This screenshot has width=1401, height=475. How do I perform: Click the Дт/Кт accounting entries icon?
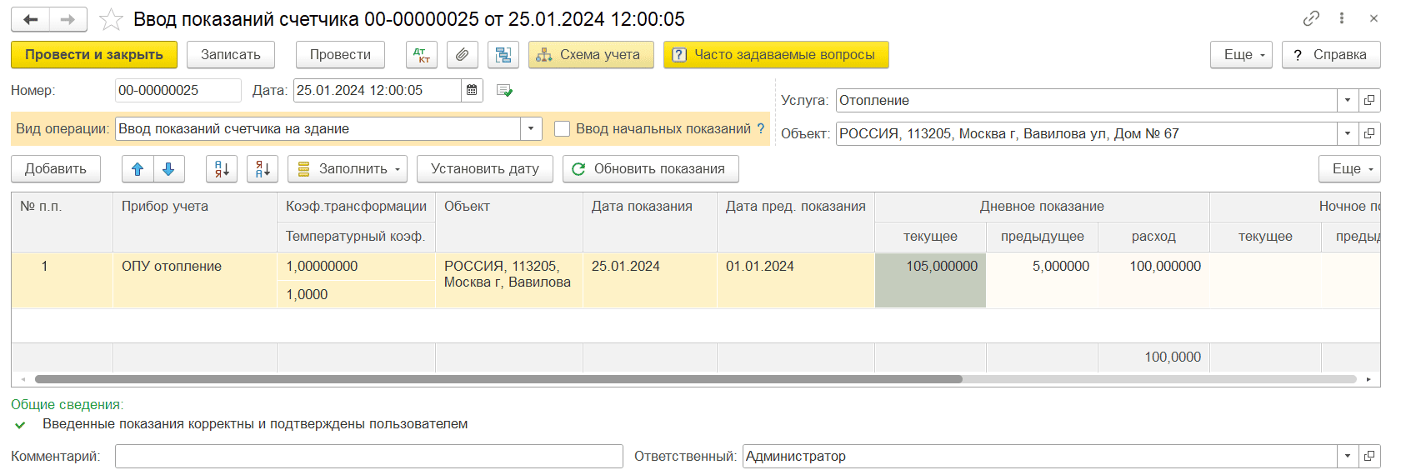[422, 55]
